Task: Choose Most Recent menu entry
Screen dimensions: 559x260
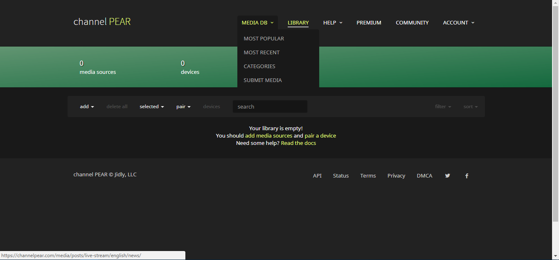Action: point(261,52)
